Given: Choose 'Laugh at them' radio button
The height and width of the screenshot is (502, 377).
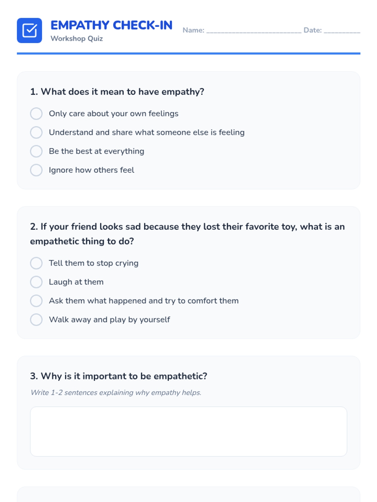Looking at the screenshot, I should coord(36,282).
